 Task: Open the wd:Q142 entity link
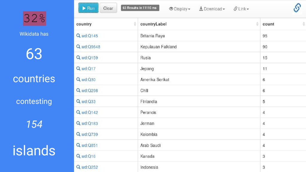(x=90, y=113)
